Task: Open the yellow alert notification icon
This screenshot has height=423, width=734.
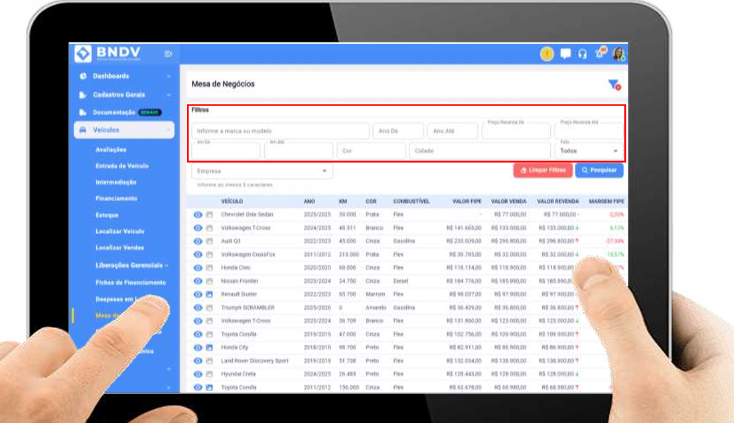Action: coord(547,54)
